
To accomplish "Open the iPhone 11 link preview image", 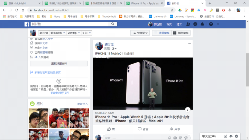I will click(x=143, y=84).
